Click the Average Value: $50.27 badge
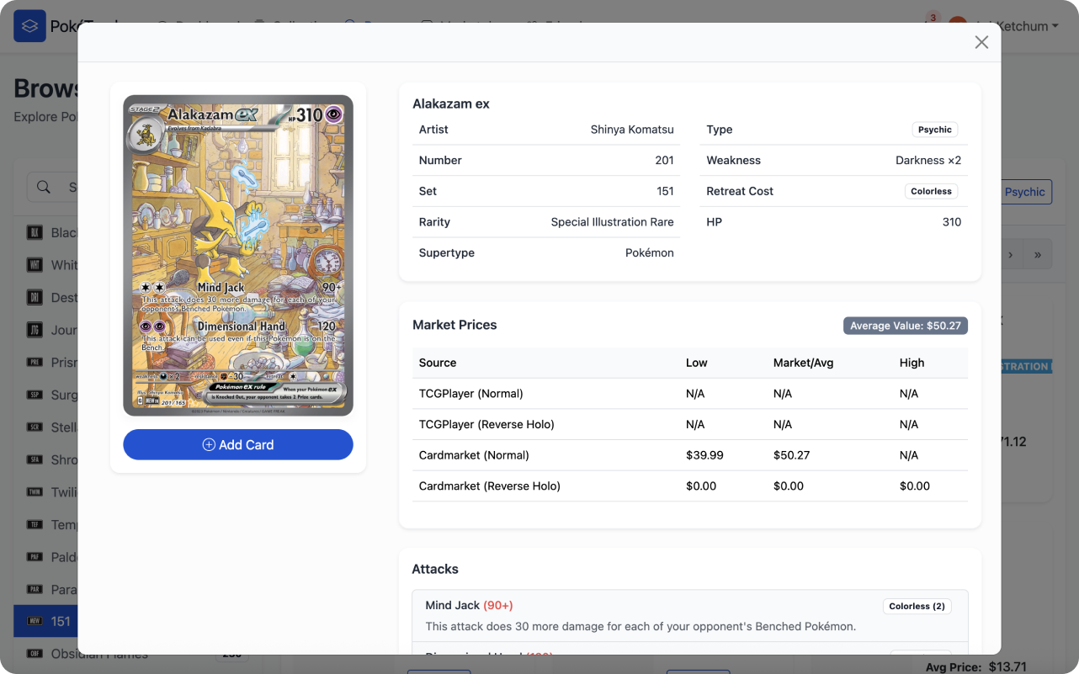Screen dimensions: 1079x674 tap(906, 326)
